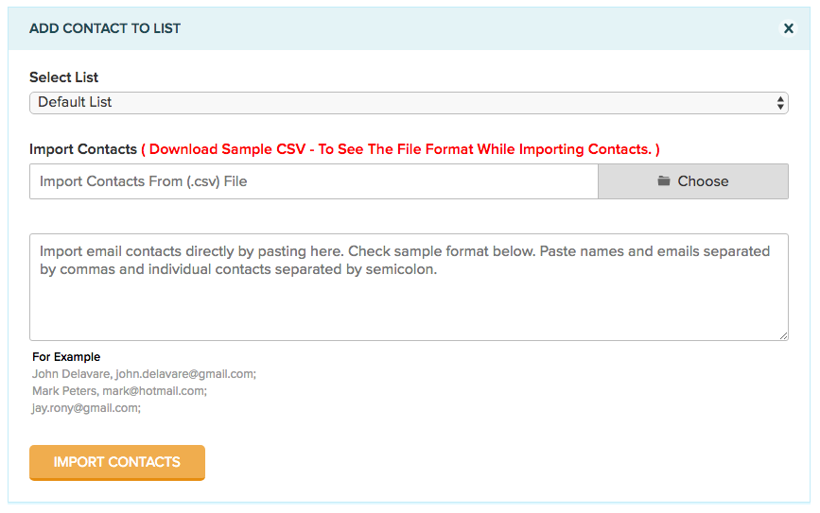The height and width of the screenshot is (513, 820).
Task: Click the Default List dropdown arrows
Action: (x=780, y=102)
